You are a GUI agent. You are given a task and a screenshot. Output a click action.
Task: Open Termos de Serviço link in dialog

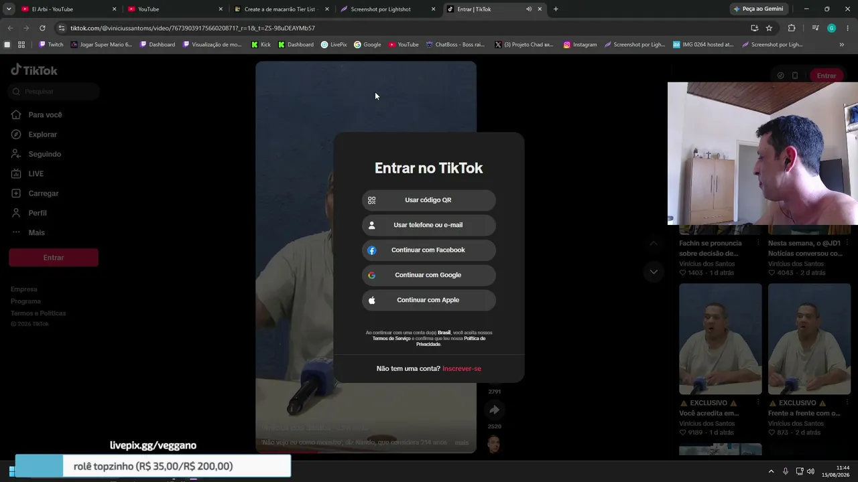391,339
